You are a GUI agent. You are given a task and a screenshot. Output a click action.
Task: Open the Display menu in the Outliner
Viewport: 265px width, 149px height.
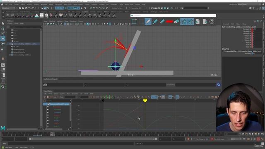pyautogui.click(x=10, y=24)
